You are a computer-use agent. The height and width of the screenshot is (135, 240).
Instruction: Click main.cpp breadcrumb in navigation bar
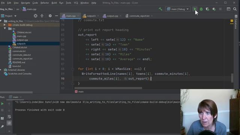[x=30, y=9]
